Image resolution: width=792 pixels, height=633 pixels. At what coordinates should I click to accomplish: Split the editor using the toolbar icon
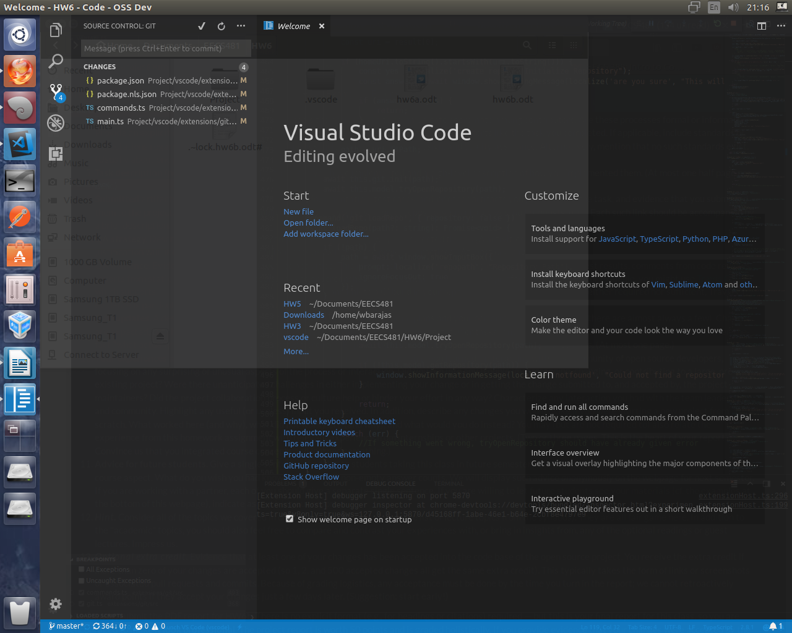click(x=762, y=26)
